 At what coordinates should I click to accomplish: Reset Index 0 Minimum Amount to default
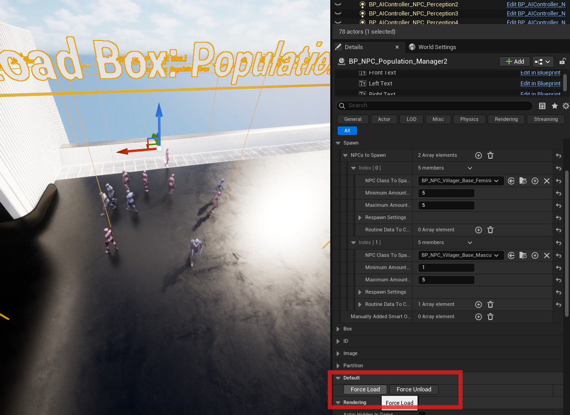pyautogui.click(x=559, y=193)
